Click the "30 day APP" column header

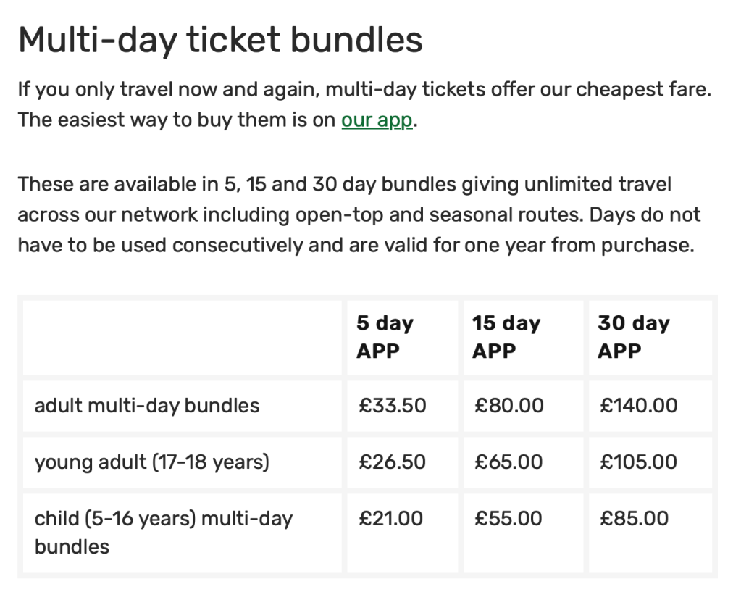coord(634,337)
